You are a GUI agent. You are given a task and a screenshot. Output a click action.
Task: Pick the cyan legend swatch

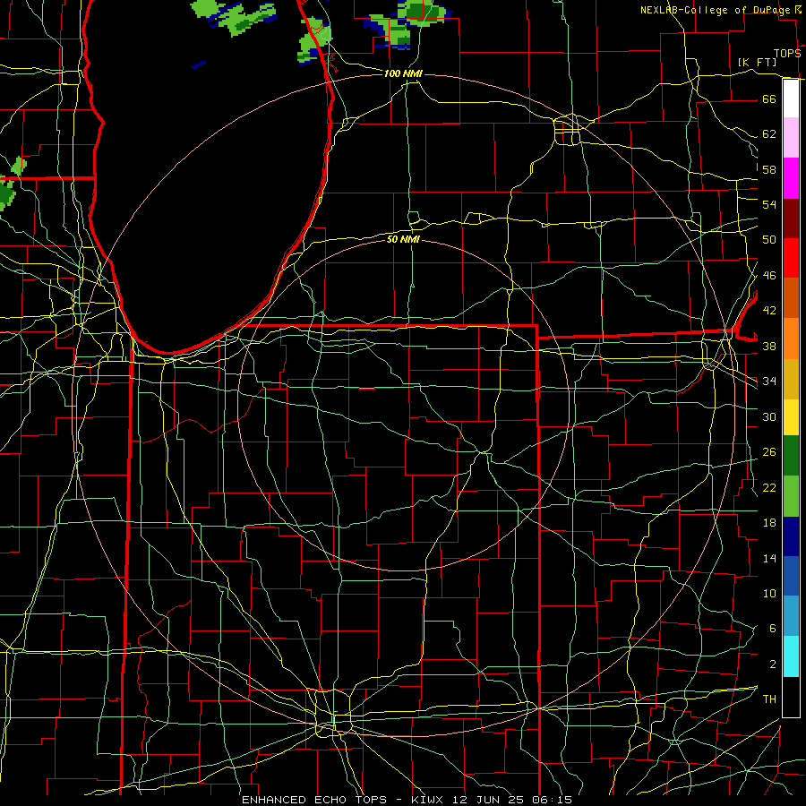791,656
